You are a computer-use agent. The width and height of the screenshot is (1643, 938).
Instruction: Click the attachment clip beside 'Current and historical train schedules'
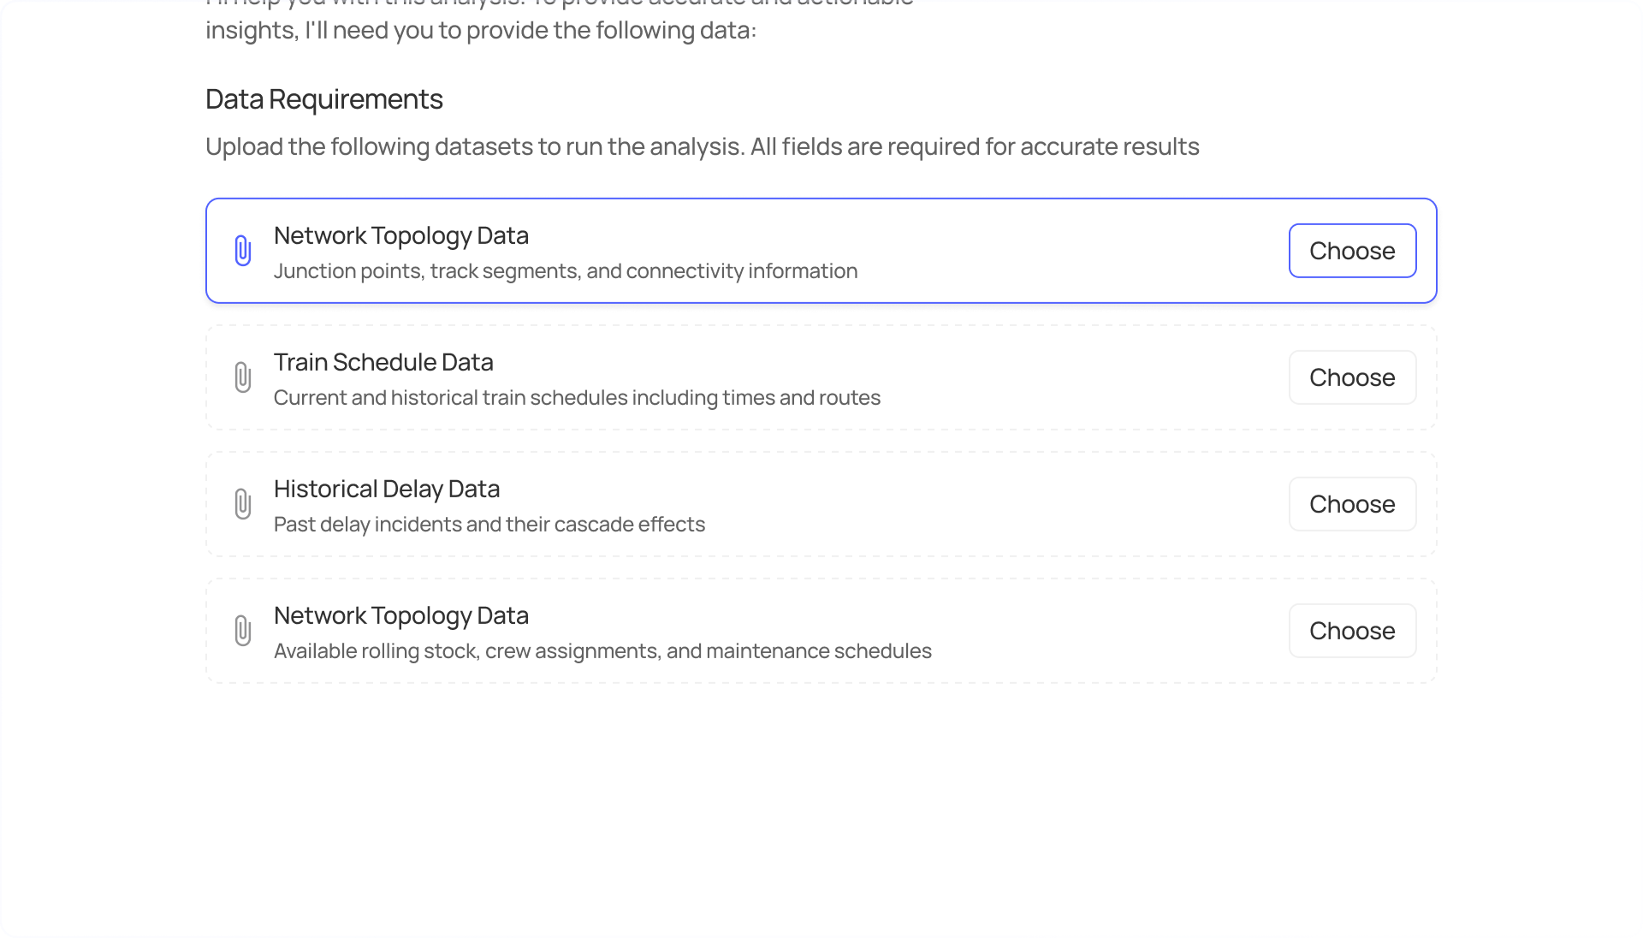(x=244, y=377)
